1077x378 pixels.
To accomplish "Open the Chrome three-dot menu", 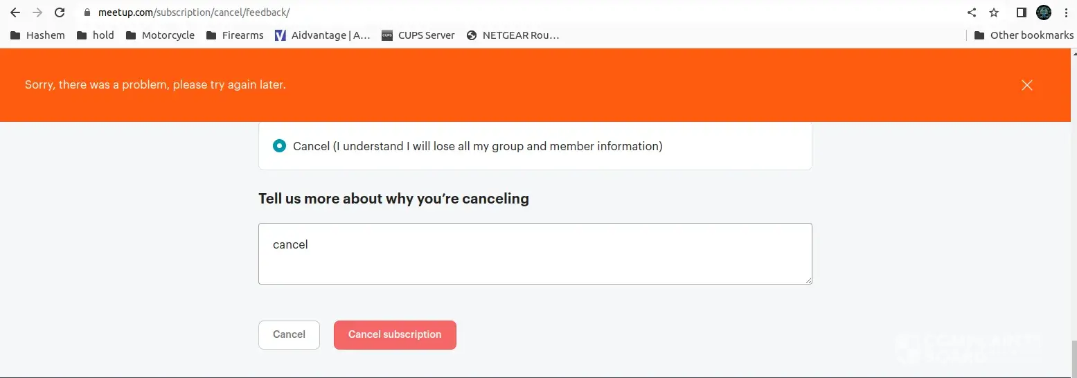I will coord(1065,12).
